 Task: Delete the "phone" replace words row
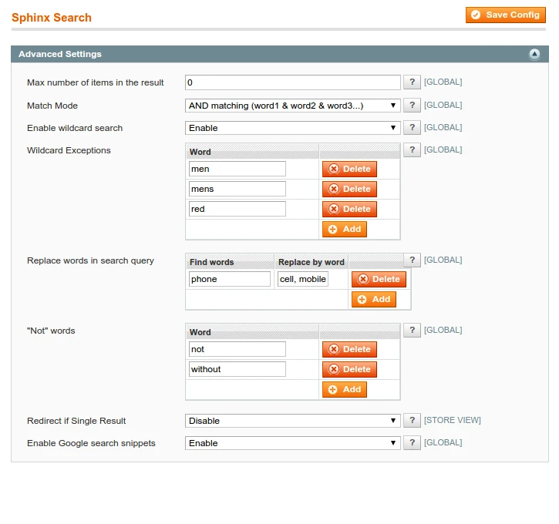(379, 279)
